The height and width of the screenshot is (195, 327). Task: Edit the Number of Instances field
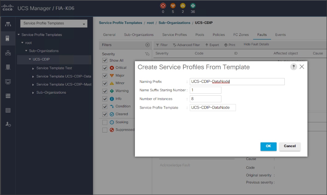[205, 99]
